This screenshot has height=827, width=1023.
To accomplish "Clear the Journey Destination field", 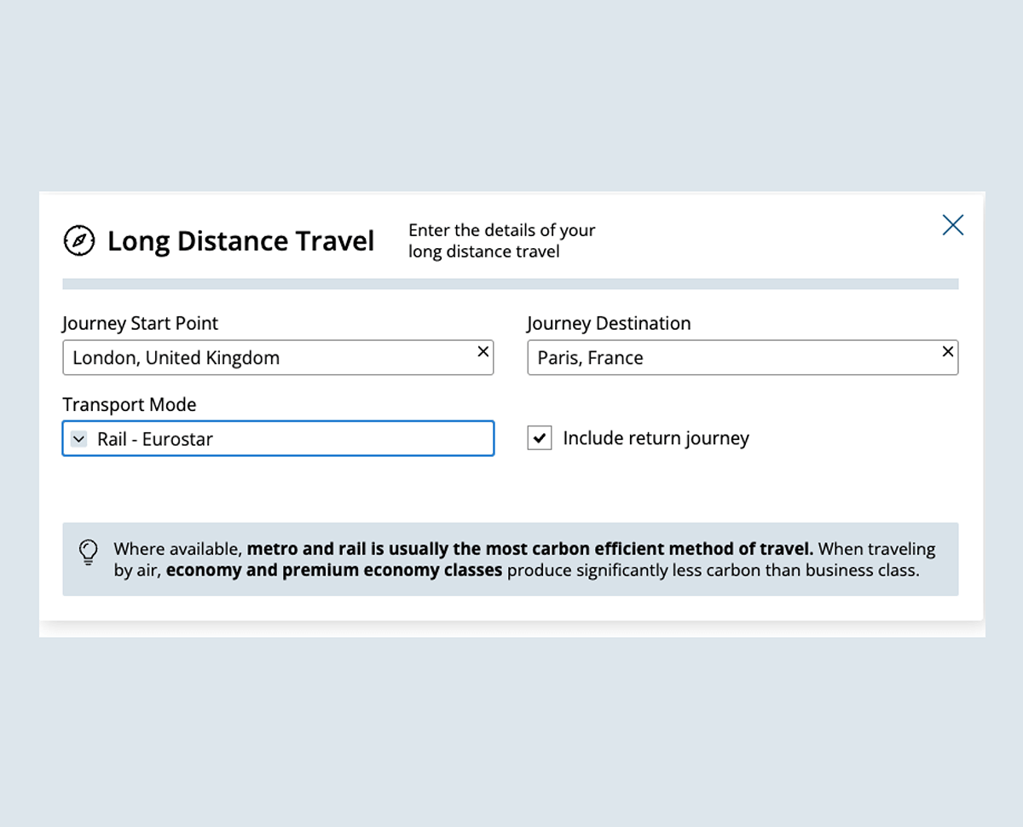I will click(x=947, y=351).
